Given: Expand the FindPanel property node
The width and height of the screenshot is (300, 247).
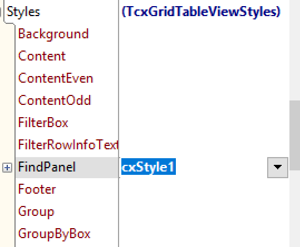Looking at the screenshot, I should (7, 168).
